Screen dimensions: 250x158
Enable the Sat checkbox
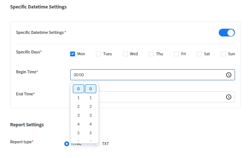pyautogui.click(x=199, y=54)
